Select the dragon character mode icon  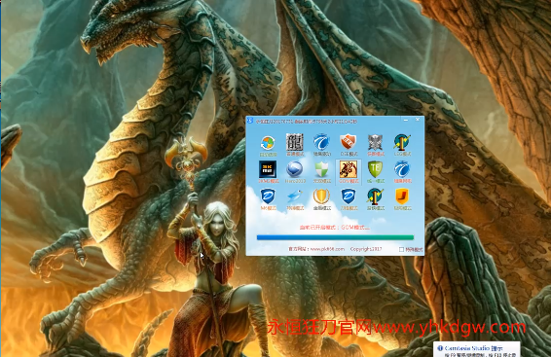pos(294,143)
